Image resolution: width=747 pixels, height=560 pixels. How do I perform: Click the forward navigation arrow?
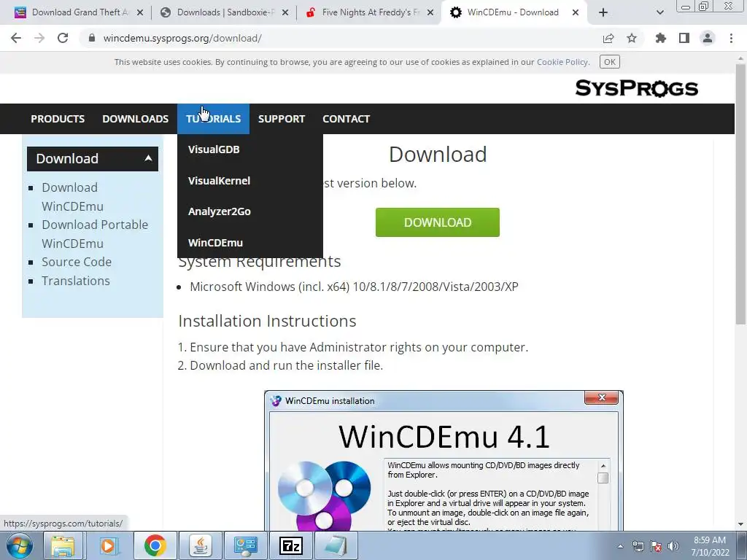point(39,38)
